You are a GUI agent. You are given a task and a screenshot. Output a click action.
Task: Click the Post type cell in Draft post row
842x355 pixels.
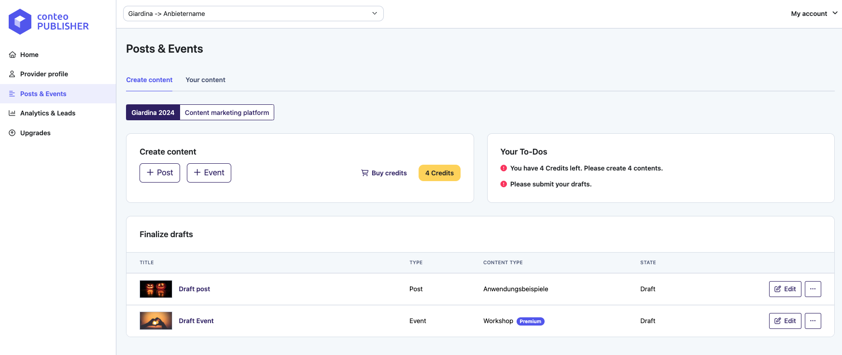pyautogui.click(x=416, y=289)
